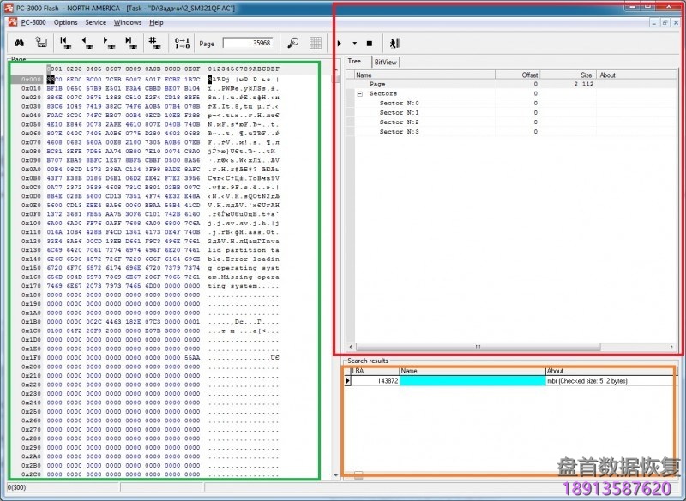The width and height of the screenshot is (686, 501).
Task: Click the magnifier icon beside Page field
Action: [292, 42]
